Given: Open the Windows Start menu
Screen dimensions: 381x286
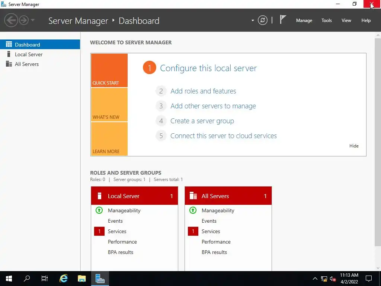Looking at the screenshot, I should pyautogui.click(x=9, y=279).
